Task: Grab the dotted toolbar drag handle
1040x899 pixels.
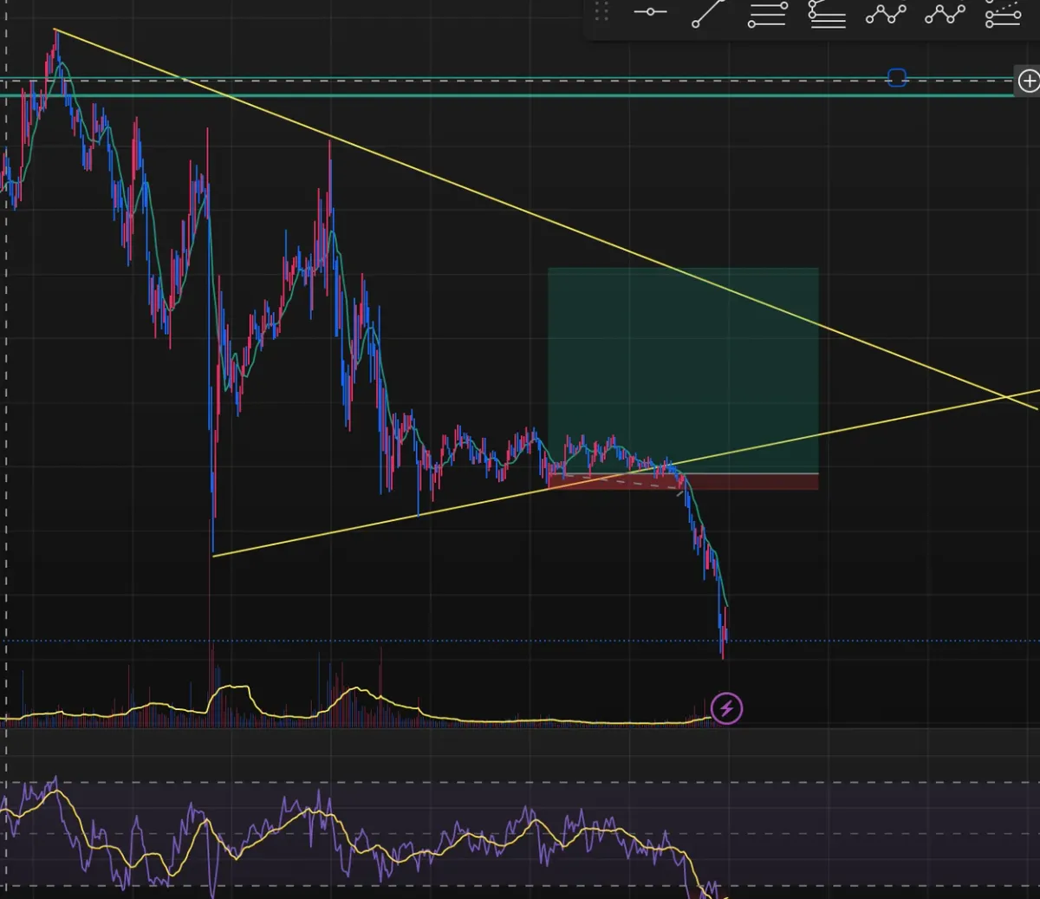Action: [601, 11]
